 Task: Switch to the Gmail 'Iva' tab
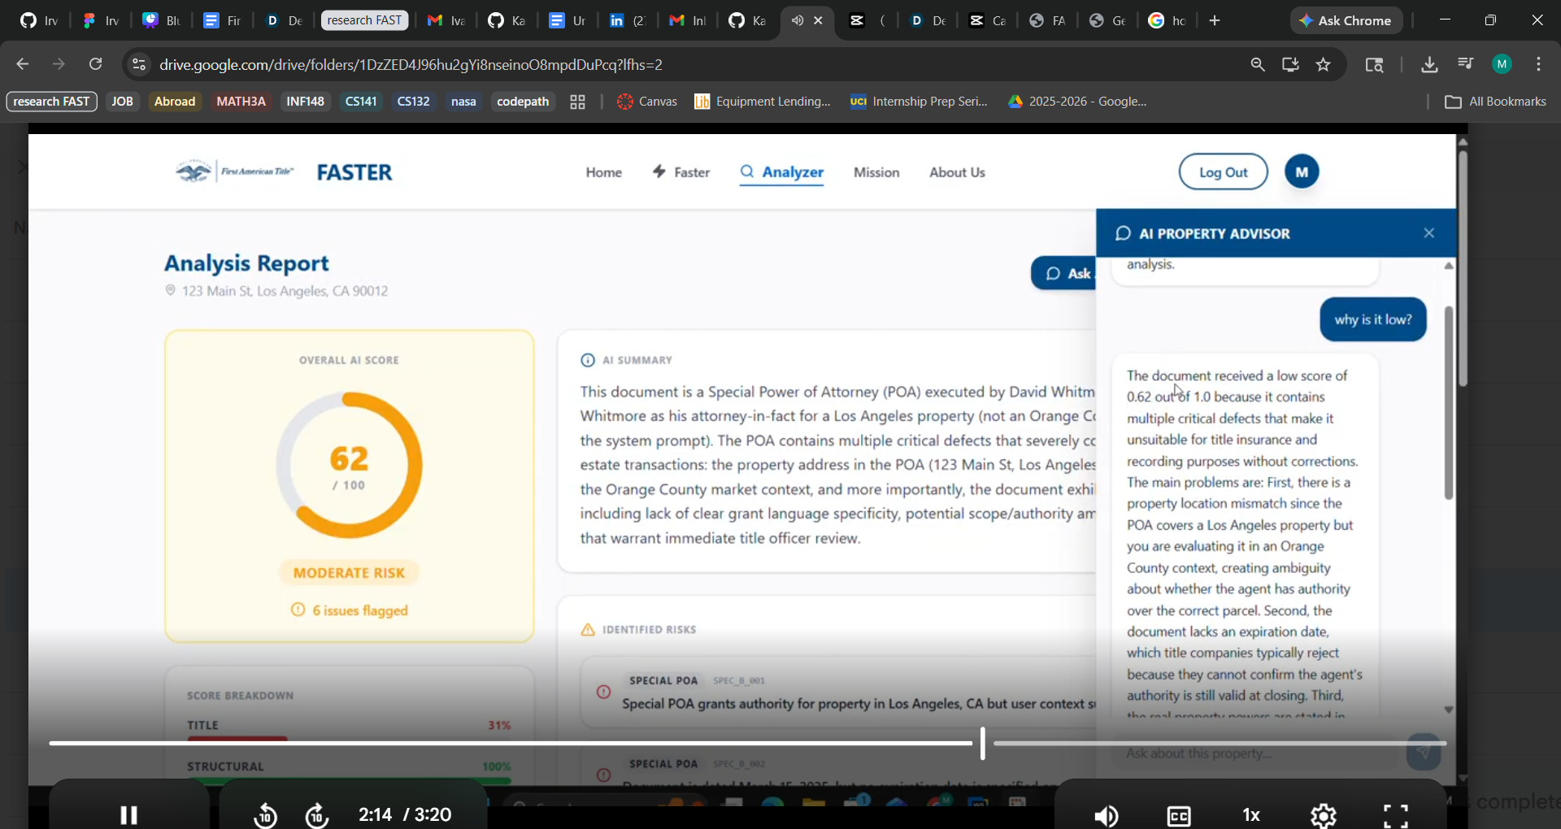coord(446,20)
